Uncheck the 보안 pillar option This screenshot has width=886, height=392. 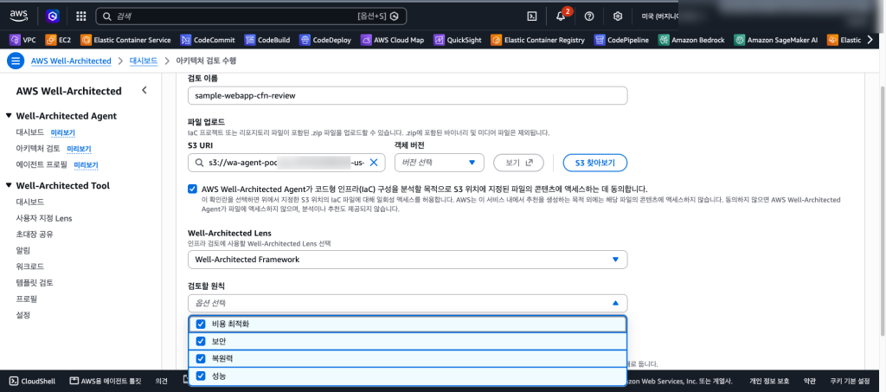coord(408,341)
